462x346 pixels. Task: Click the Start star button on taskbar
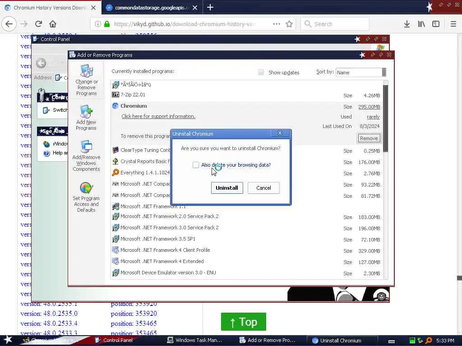click(8, 340)
